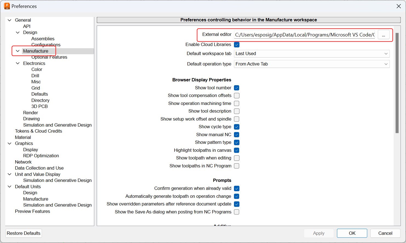Open the external editor browse button
406x243 pixels.
click(384, 35)
